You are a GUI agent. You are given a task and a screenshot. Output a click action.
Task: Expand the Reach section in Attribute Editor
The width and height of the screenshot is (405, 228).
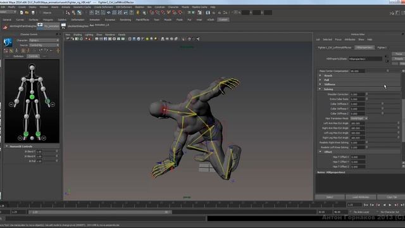coord(320,75)
